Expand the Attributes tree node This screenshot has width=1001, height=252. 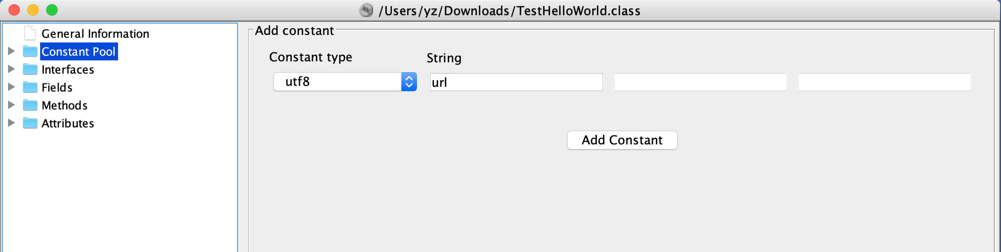pos(11,123)
